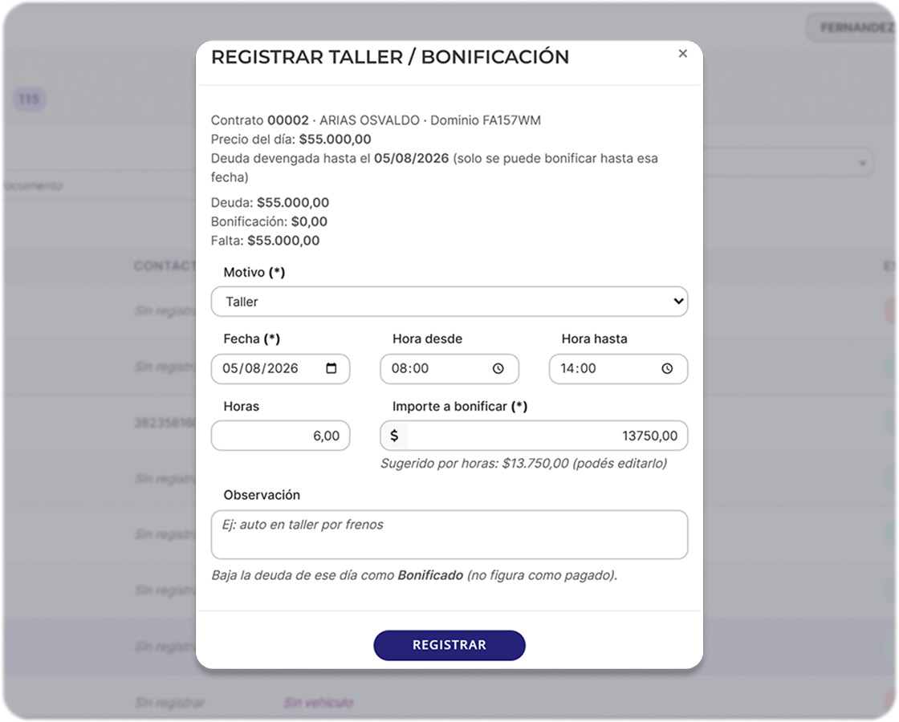Image resolution: width=899 pixels, height=722 pixels.
Task: Click the Precio del día $55.000,00 value
Action: point(335,140)
